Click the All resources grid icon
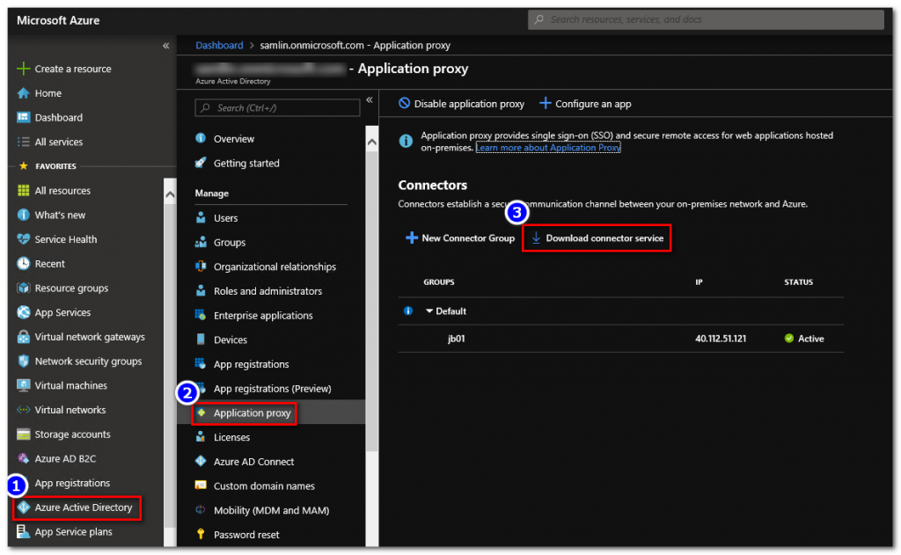Image resolution: width=901 pixels, height=555 pixels. tap(23, 191)
